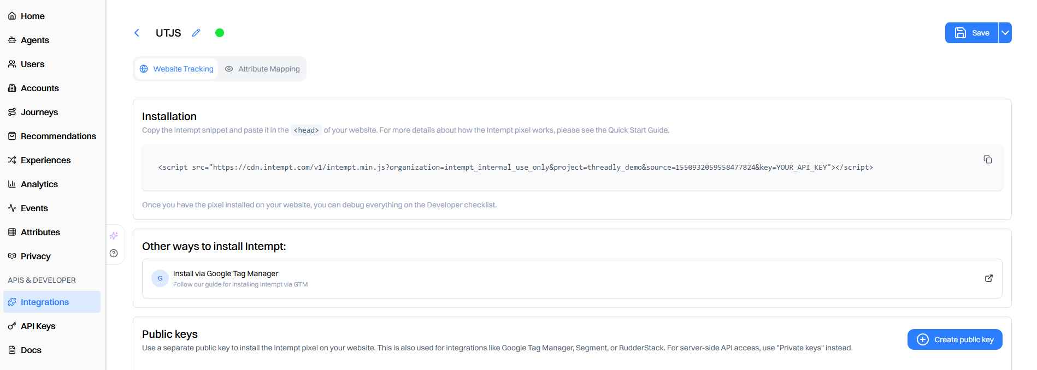
Task: Go back using the left chevron
Action: (137, 33)
